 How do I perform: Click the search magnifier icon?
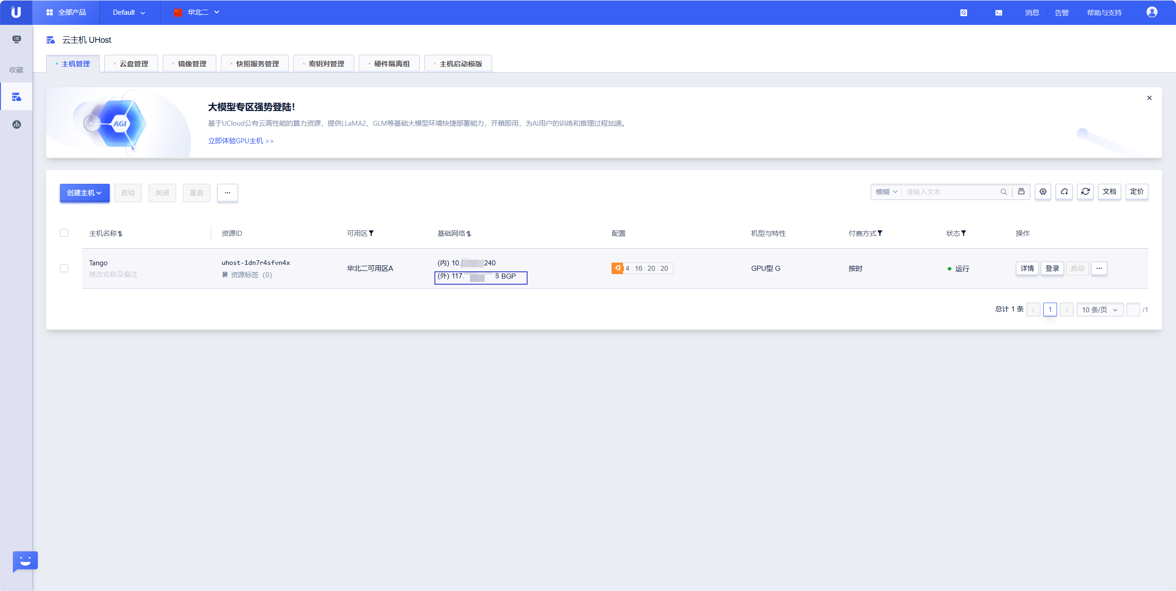click(x=1004, y=192)
